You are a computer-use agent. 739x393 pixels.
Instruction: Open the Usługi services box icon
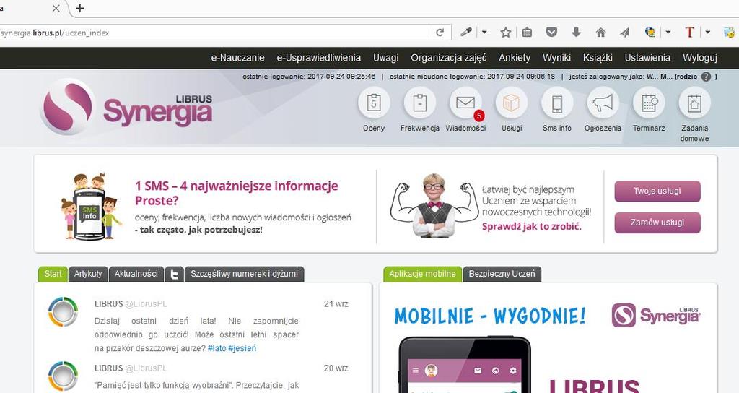pyautogui.click(x=512, y=103)
